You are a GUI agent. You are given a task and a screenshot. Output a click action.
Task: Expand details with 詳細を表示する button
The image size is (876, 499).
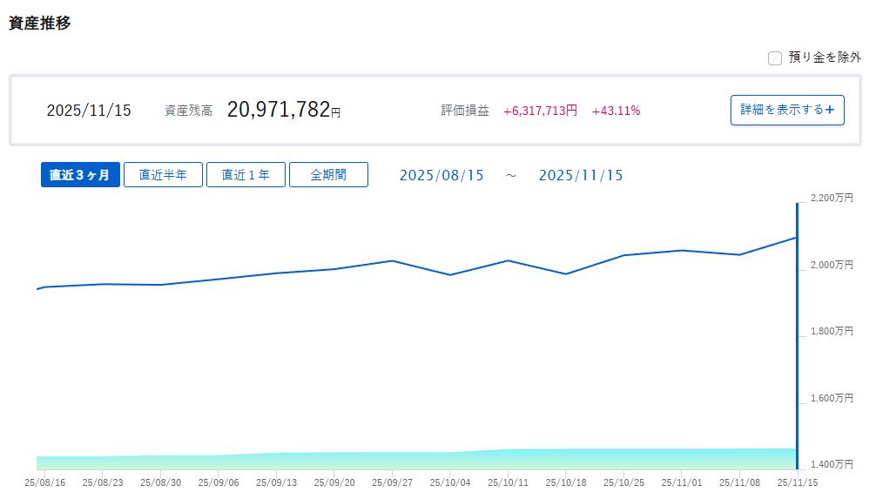(786, 111)
